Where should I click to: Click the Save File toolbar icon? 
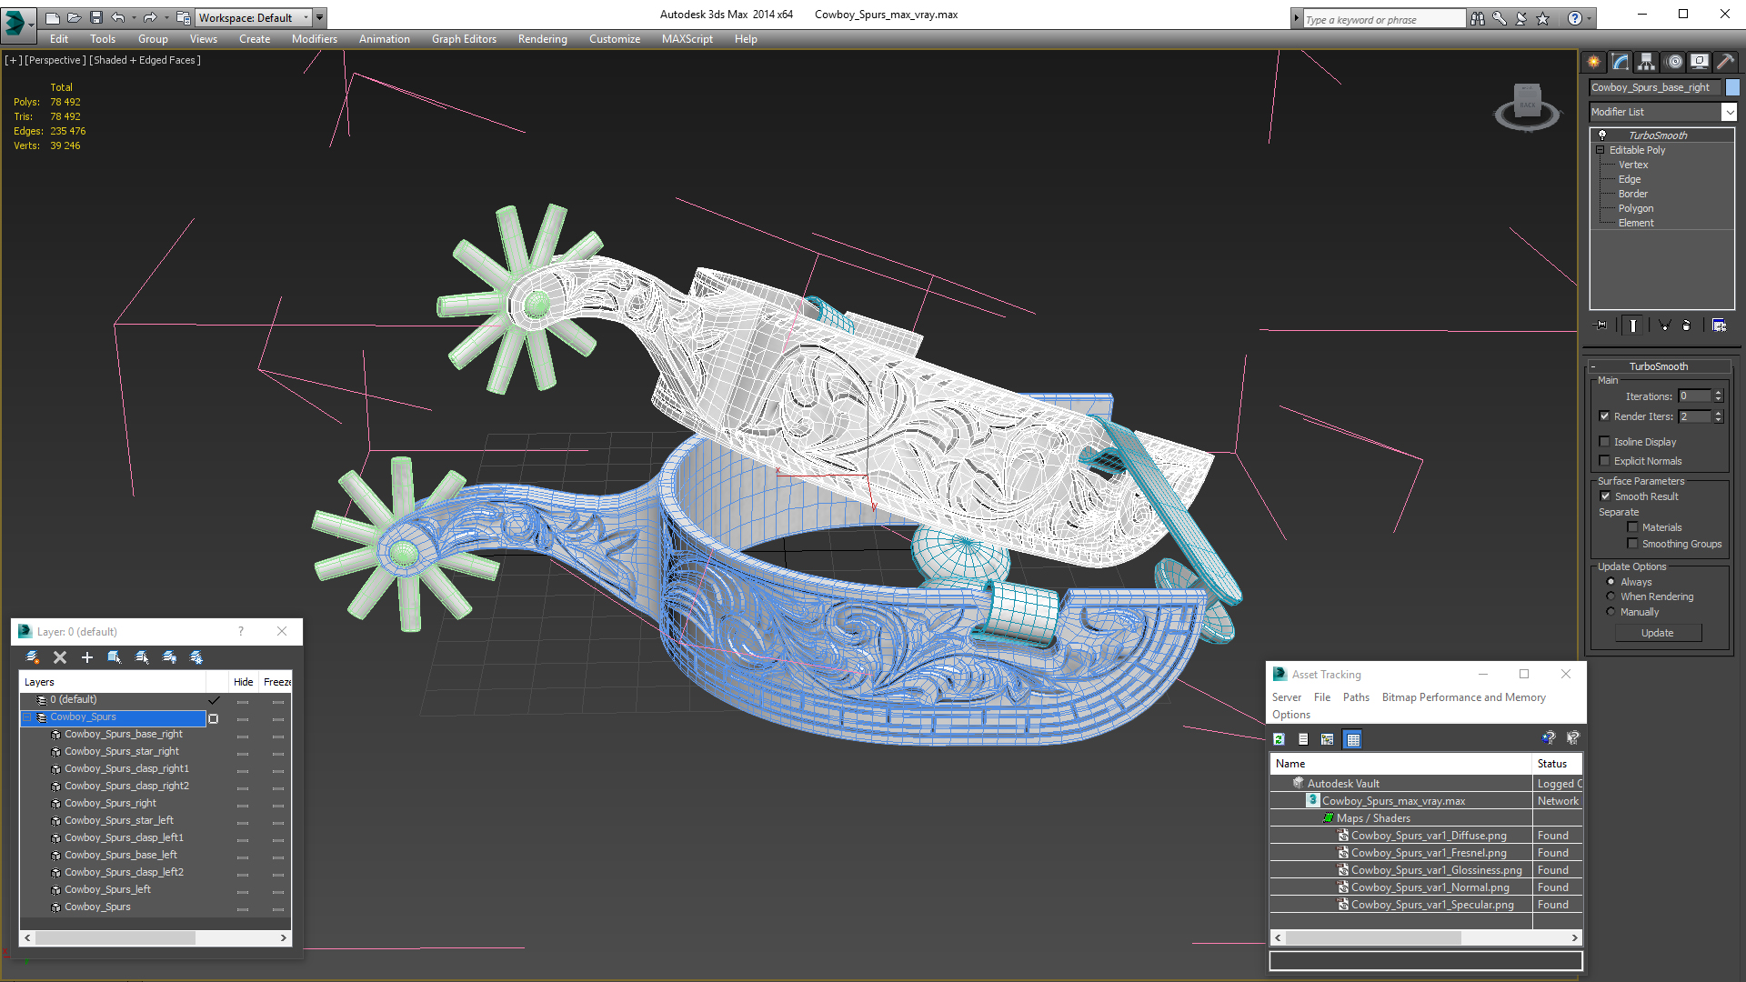coord(96,17)
